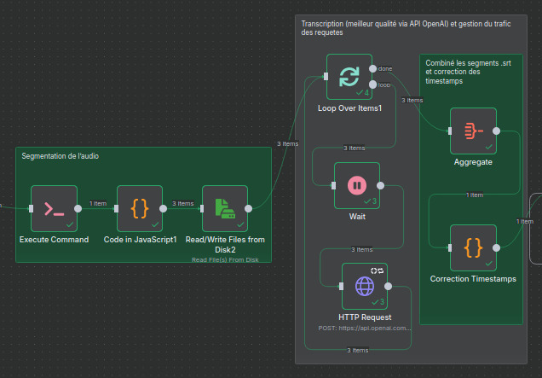
Task: Select the Execute Command node
Action: pyautogui.click(x=54, y=208)
